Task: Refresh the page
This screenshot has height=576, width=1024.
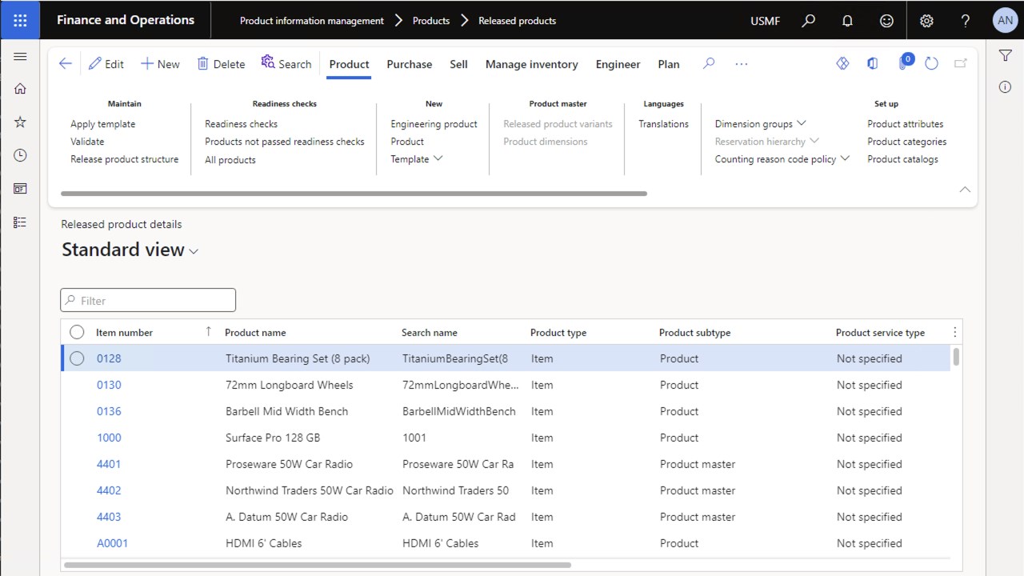Action: pyautogui.click(x=931, y=64)
